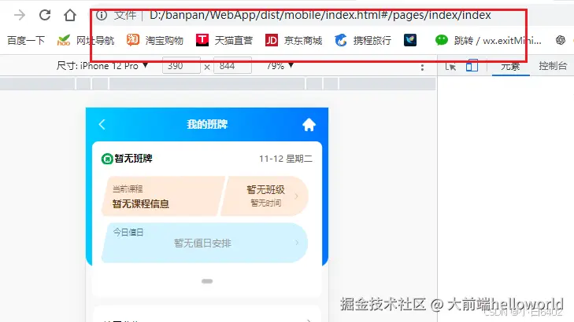The height and width of the screenshot is (322, 574).
Task: Tap the back chevron in 我的班牌 header
Action: click(102, 124)
